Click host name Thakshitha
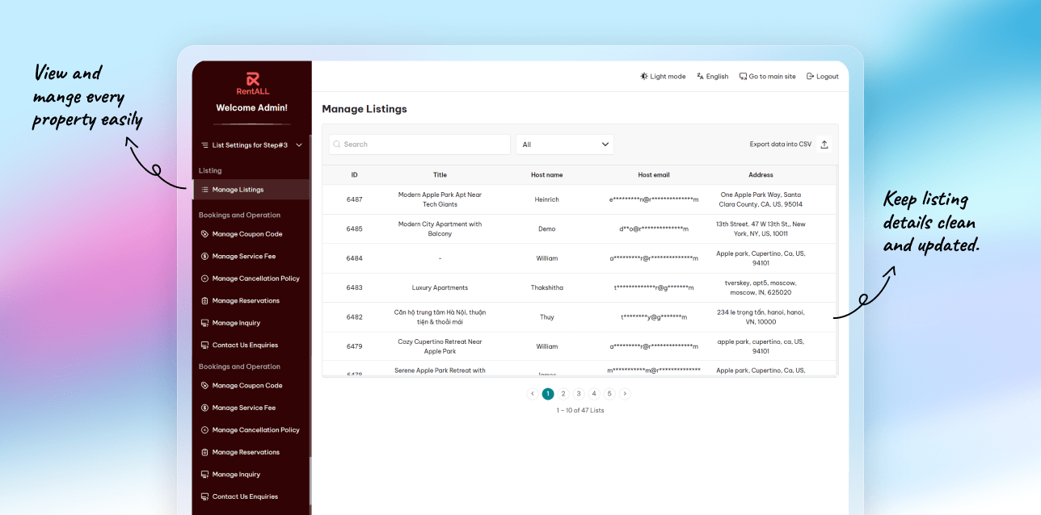 point(547,288)
